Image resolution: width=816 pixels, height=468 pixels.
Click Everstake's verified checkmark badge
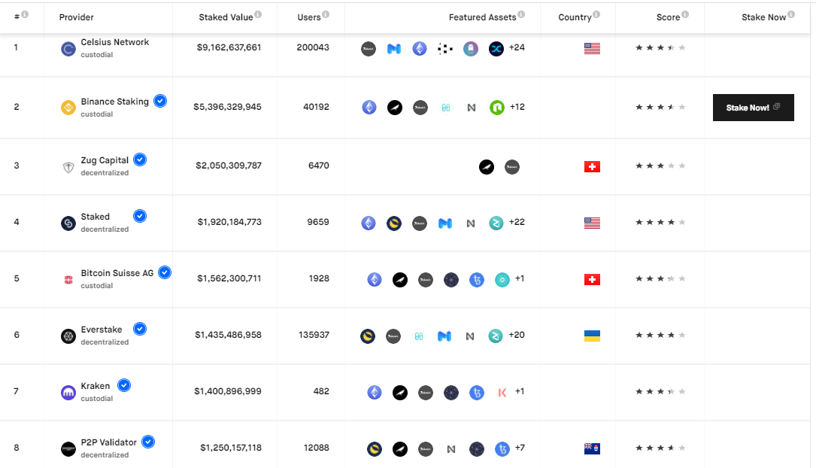[x=139, y=329]
